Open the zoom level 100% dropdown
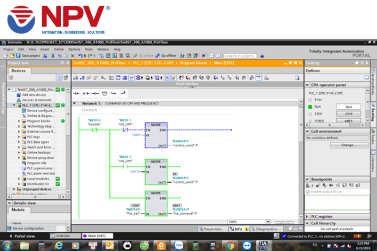The image size is (377, 251). coord(268,221)
